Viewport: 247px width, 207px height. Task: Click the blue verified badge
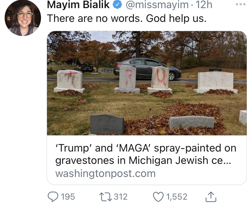pos(118,5)
